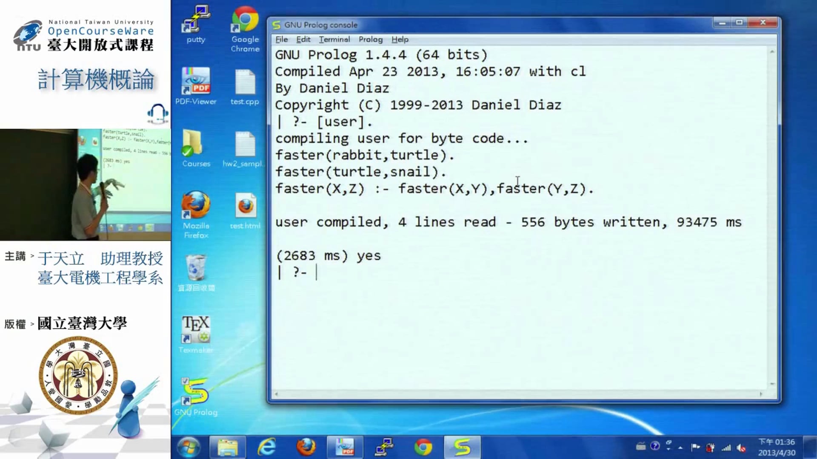The width and height of the screenshot is (817, 459).
Task: Toggle the muted volume tray icon
Action: [741, 448]
